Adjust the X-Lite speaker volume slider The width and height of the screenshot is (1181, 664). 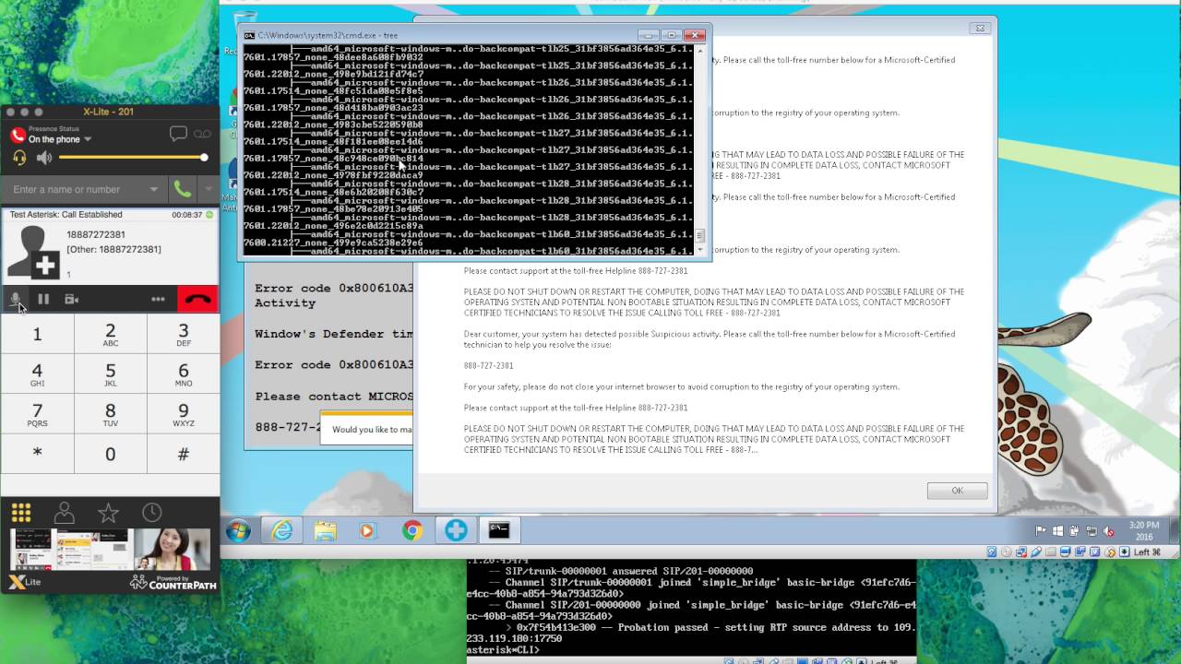[132, 158]
